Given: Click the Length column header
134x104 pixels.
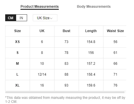Looking at the screenshot, I should coord(91,31).
